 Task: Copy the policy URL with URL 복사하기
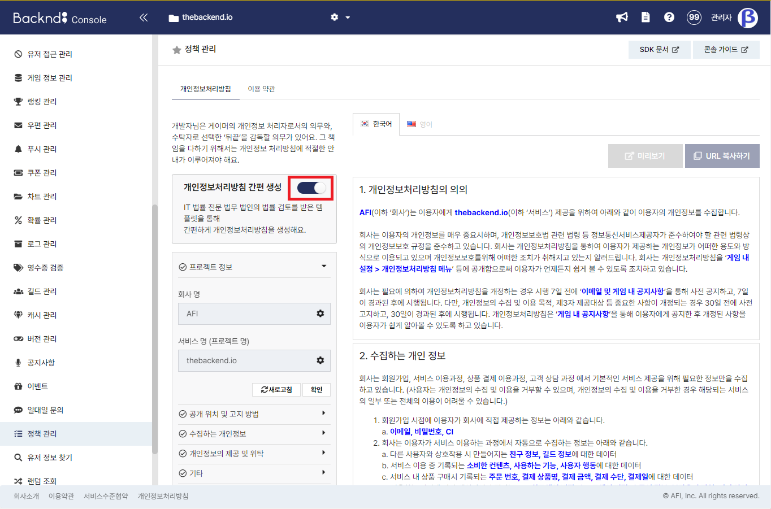coord(722,155)
